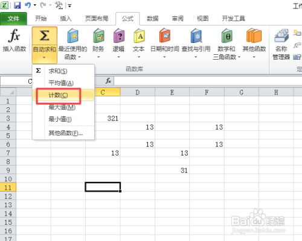Image resolution: width=302 pixels, height=241 pixels.
Task: Click the fx button beside formula bar
Action: (x=109, y=81)
